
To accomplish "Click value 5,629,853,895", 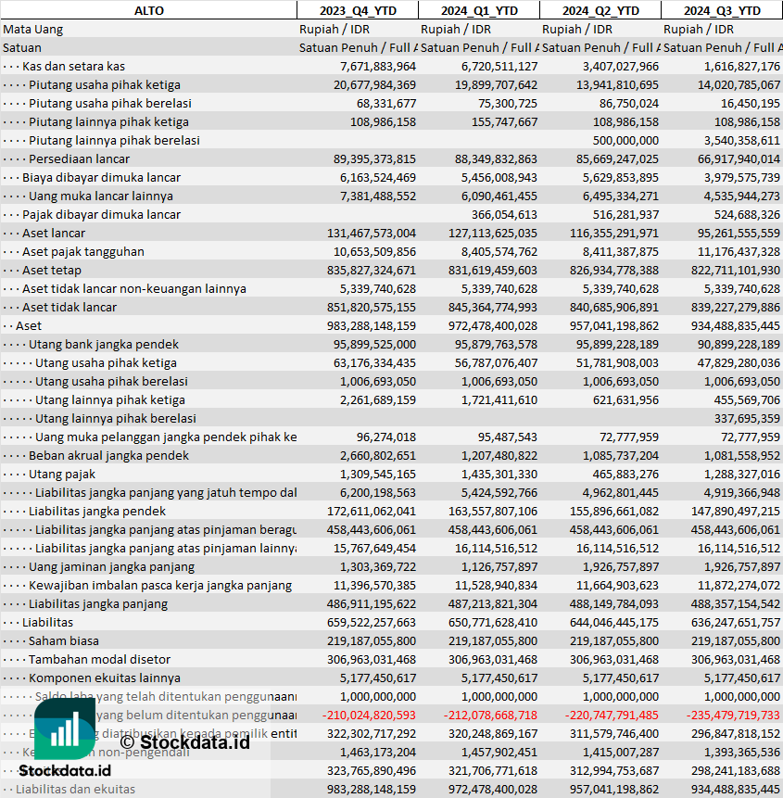I will (x=621, y=178).
